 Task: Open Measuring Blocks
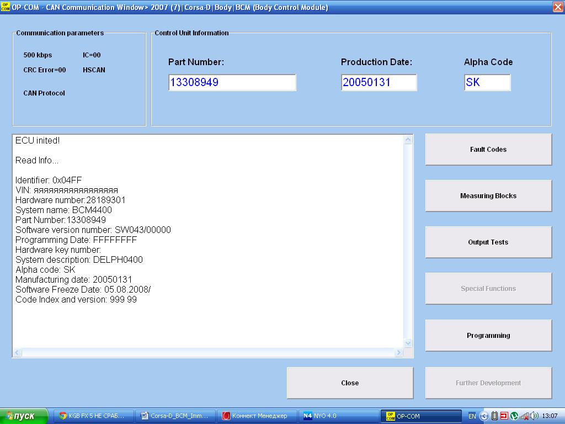pyautogui.click(x=488, y=196)
